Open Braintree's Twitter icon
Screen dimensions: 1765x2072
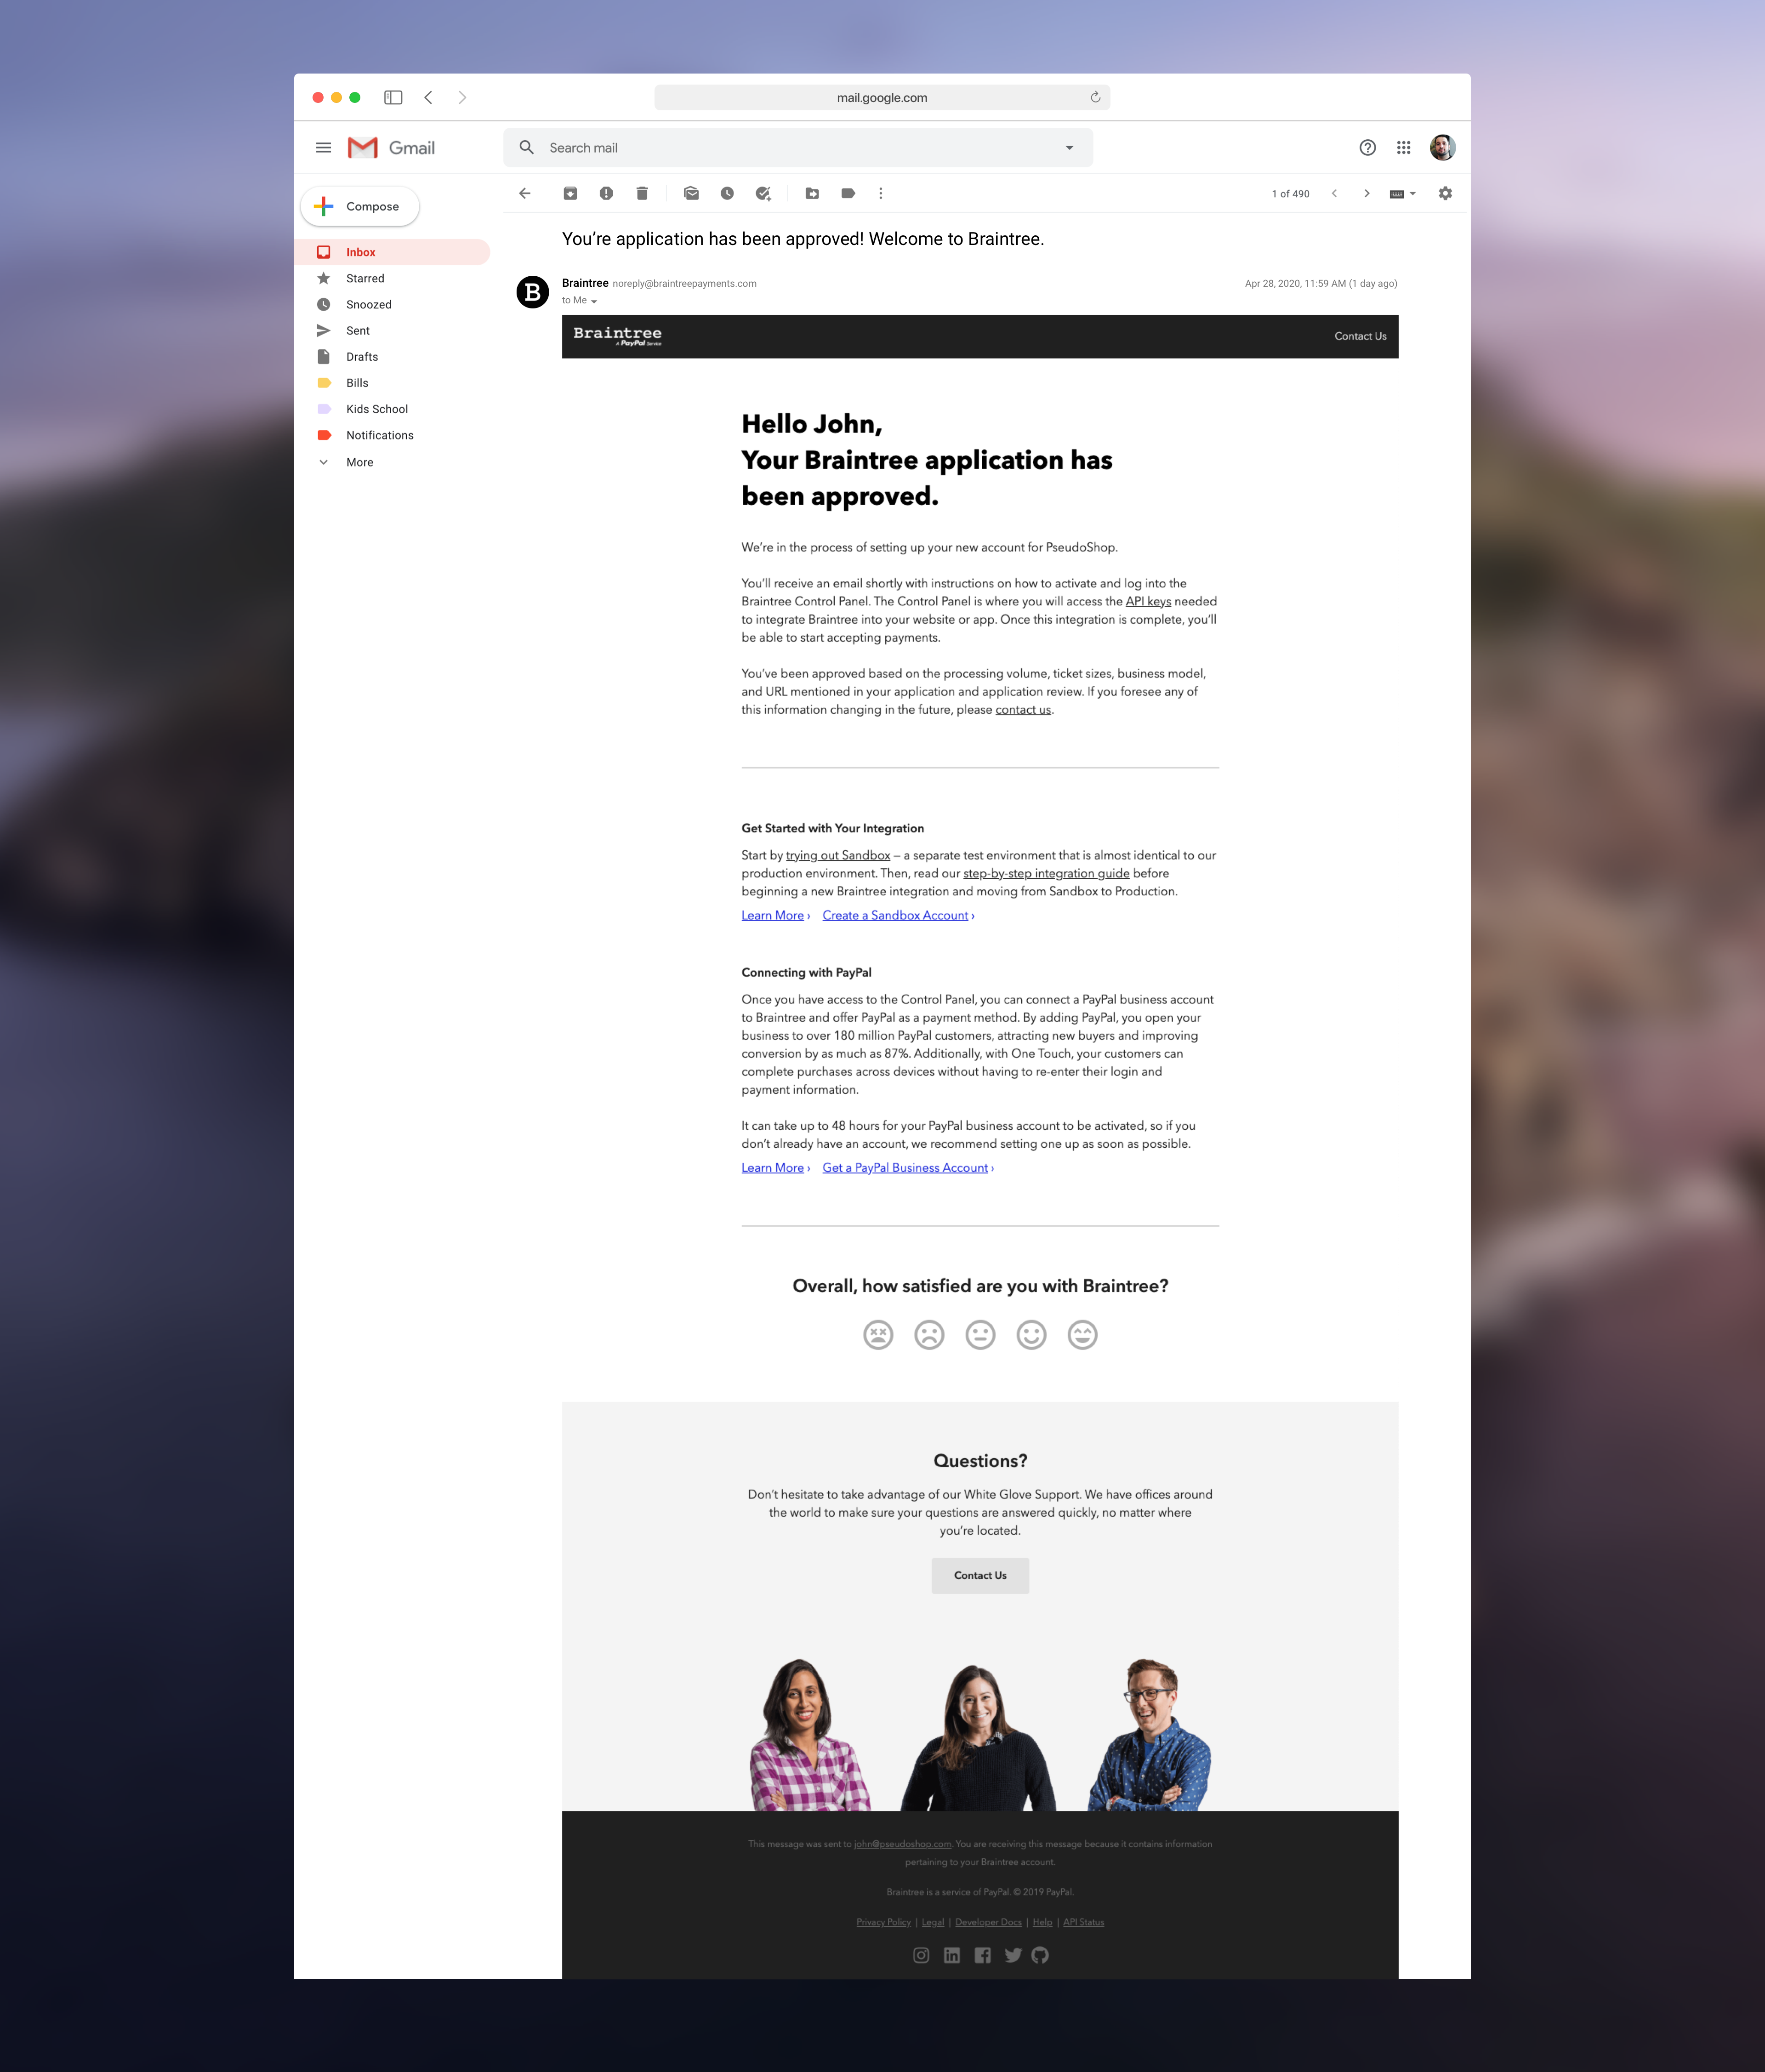pyautogui.click(x=1013, y=1955)
